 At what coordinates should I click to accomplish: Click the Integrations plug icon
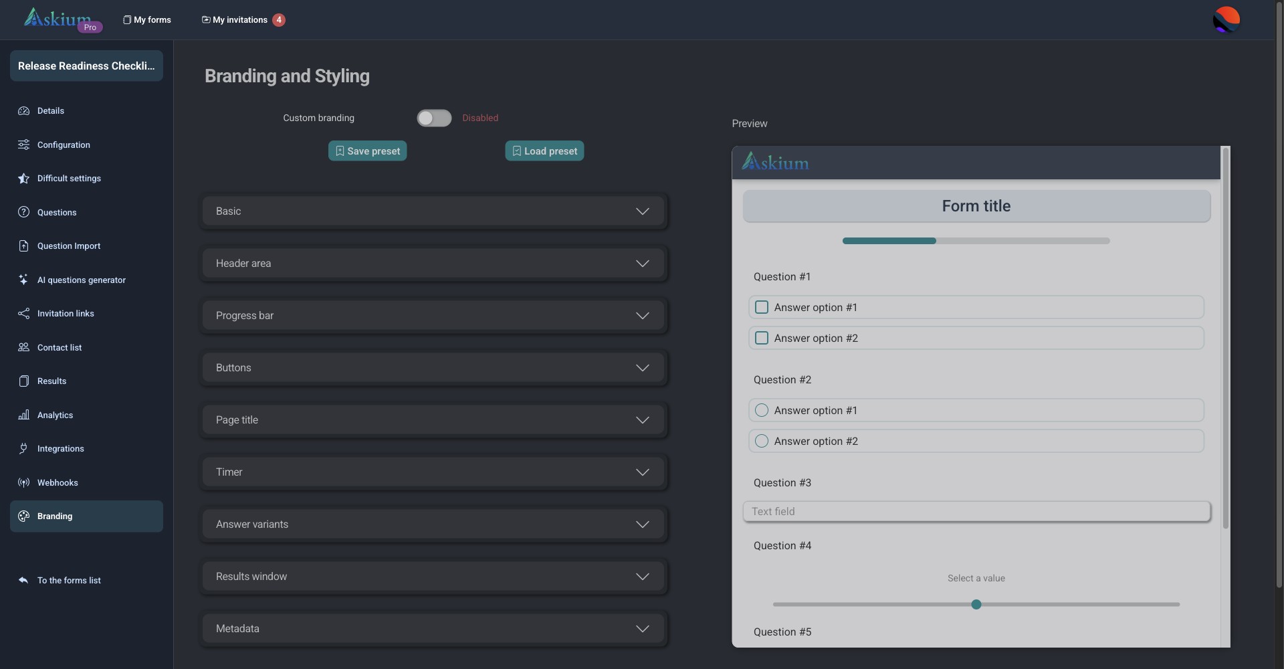[x=23, y=449]
